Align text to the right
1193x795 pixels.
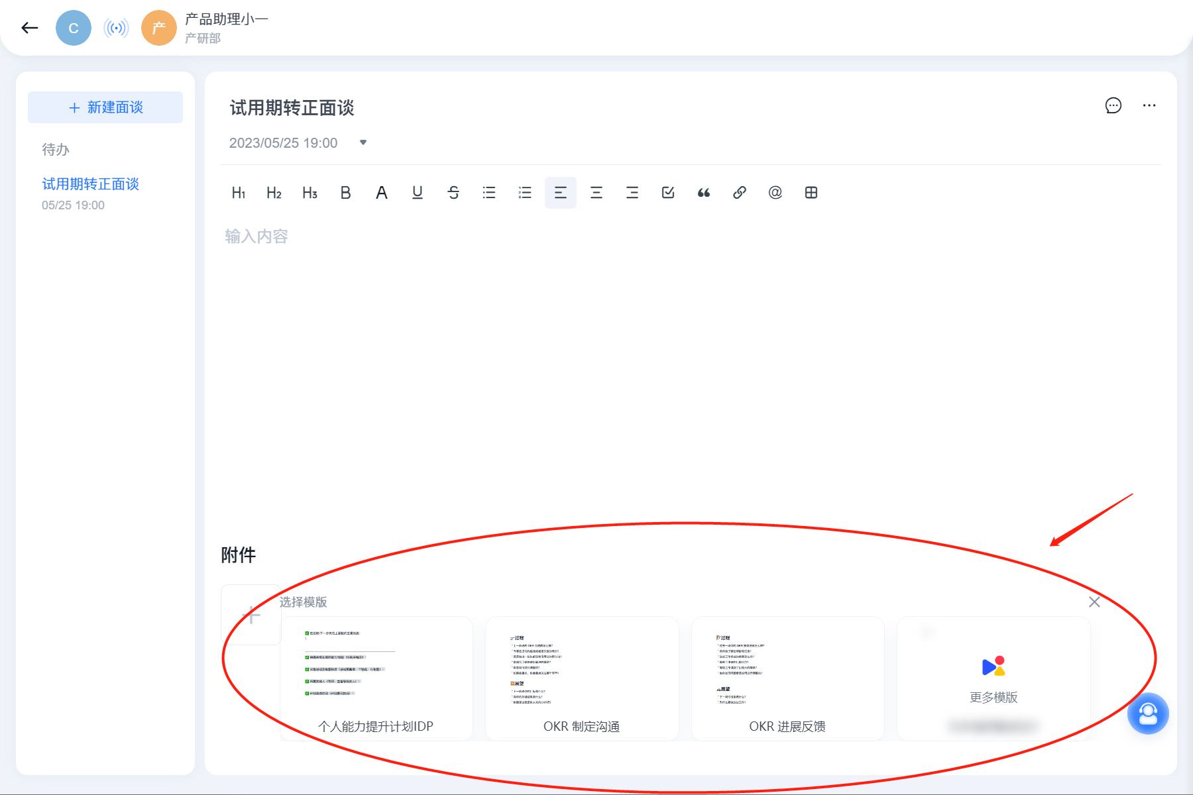[x=632, y=193]
